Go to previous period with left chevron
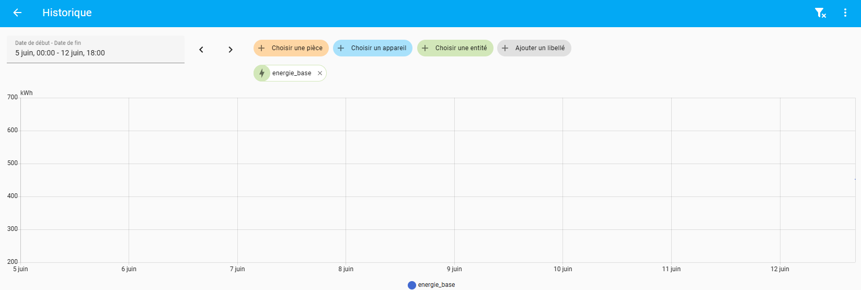The height and width of the screenshot is (290, 861). [201, 50]
